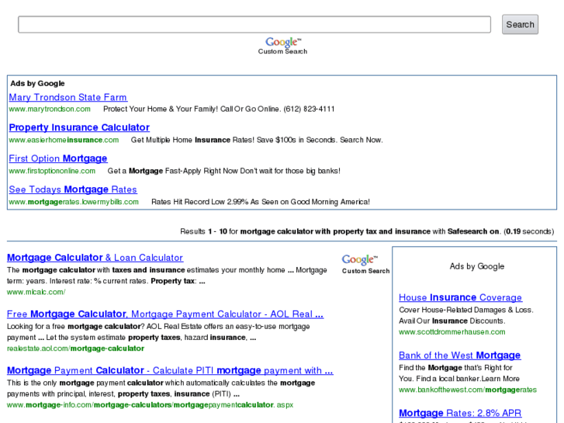Open Mortgage Calculator & Loan Calculator result
The height and width of the screenshot is (423, 564).
pyautogui.click(x=95, y=258)
